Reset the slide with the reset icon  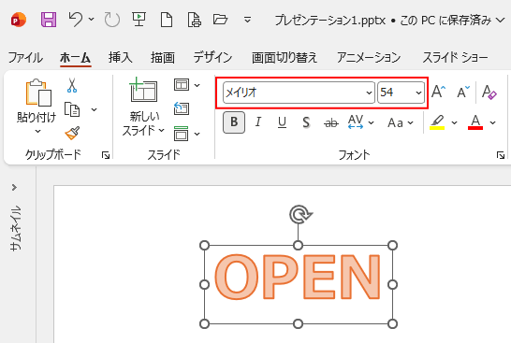[x=182, y=108]
